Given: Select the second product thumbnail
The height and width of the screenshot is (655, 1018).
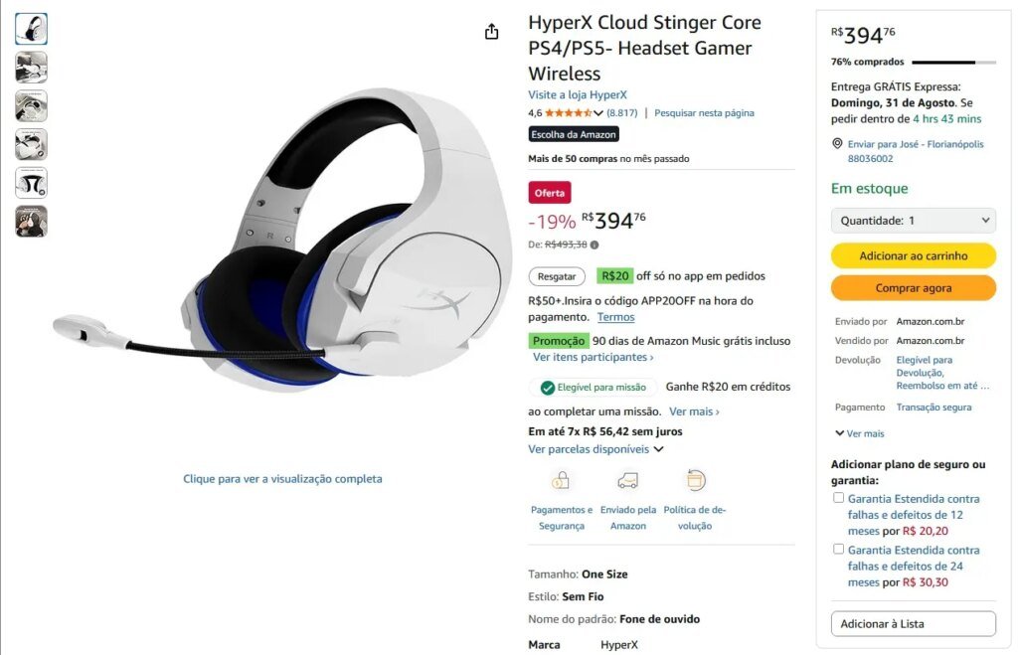Looking at the screenshot, I should pos(31,68).
